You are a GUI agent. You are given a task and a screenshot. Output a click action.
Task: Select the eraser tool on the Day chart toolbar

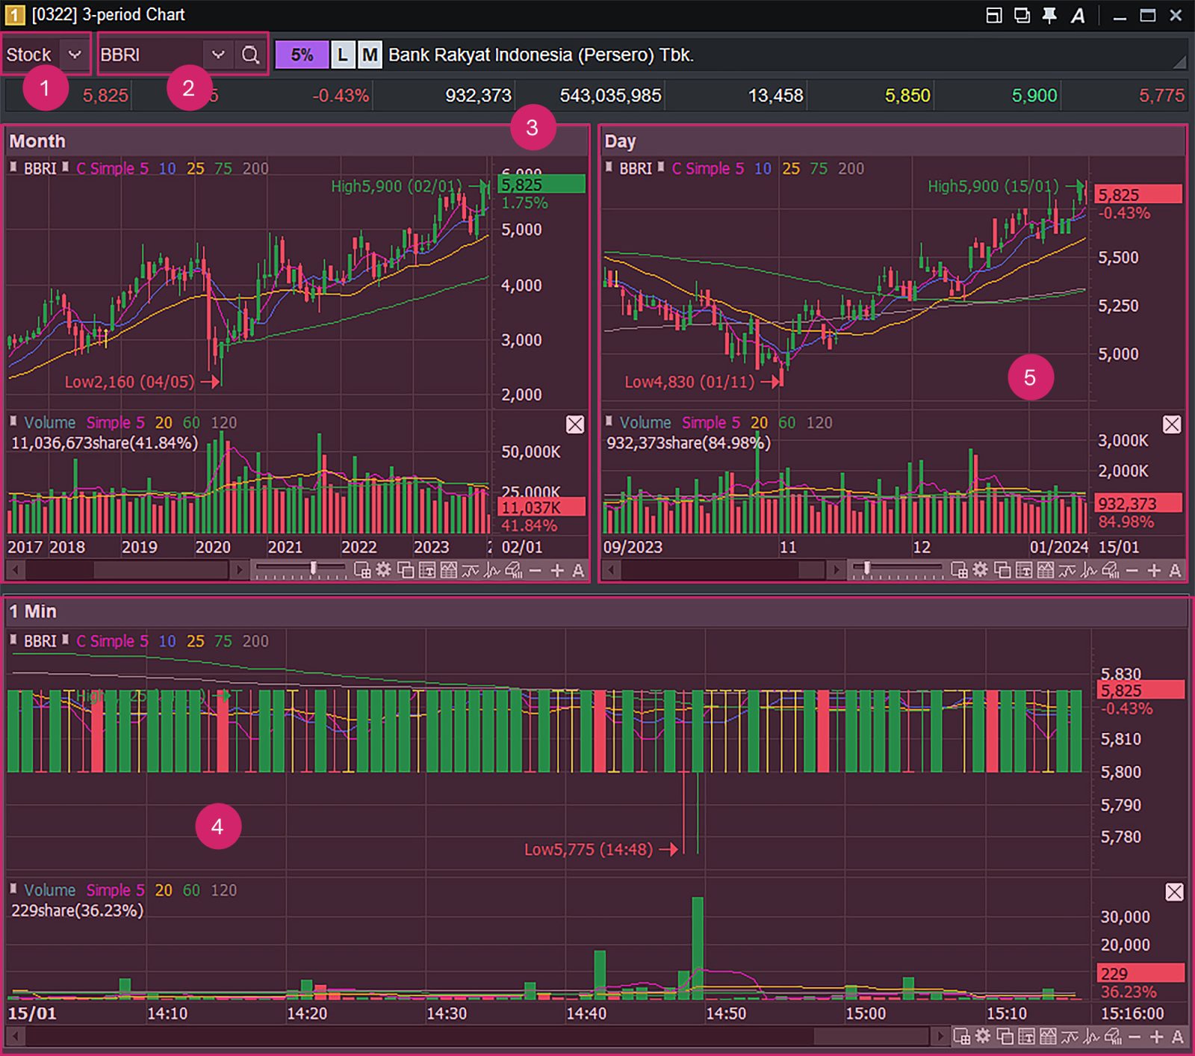pyautogui.click(x=1111, y=569)
